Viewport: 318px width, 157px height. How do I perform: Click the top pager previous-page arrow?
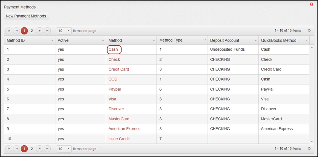coord(17,31)
